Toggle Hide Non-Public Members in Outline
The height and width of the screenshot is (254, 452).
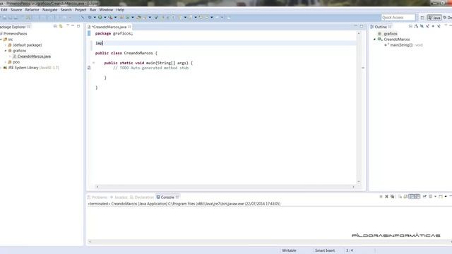(433, 26)
